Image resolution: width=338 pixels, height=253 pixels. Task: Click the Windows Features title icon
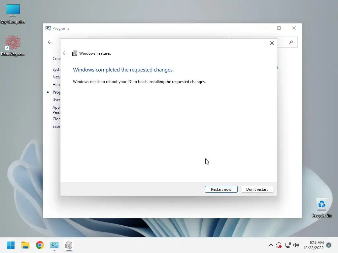(75, 53)
